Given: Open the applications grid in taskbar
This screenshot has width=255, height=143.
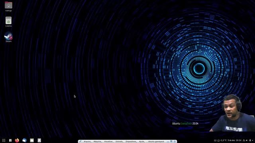Looking at the screenshot, I should 4,140.
